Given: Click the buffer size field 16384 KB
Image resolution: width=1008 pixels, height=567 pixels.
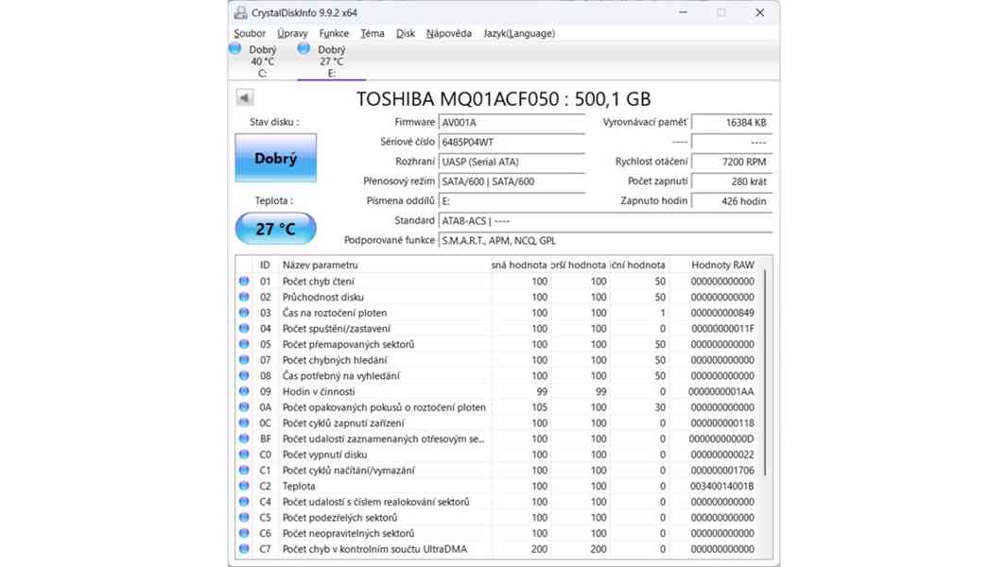Looking at the screenshot, I should (x=732, y=122).
